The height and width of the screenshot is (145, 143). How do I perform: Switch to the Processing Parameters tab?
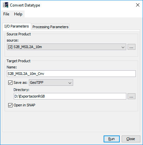[x=50, y=27]
